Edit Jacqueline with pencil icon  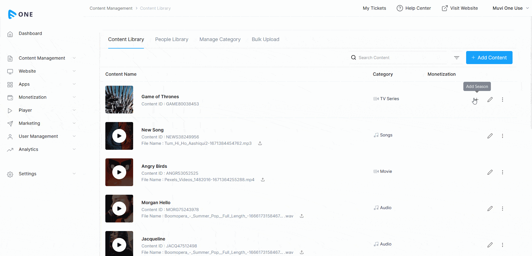490,245
